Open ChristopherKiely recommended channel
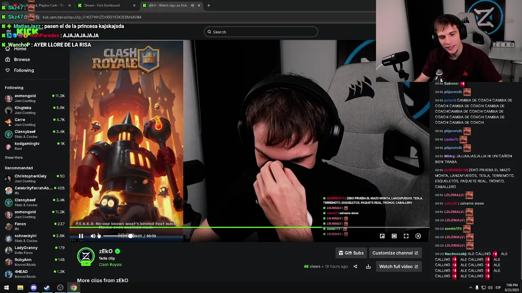This screenshot has width=522, height=293. click(35, 178)
